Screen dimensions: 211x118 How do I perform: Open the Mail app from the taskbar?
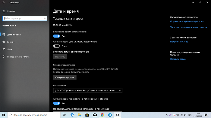(95, 115)
